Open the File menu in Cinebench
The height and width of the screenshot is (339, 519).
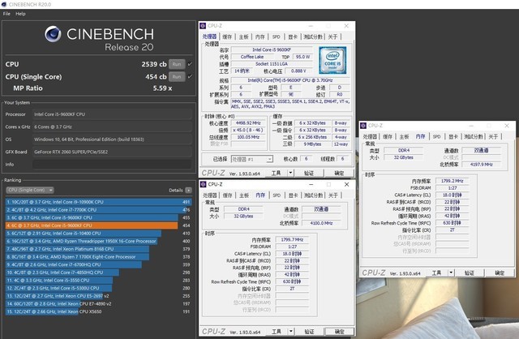6,14
